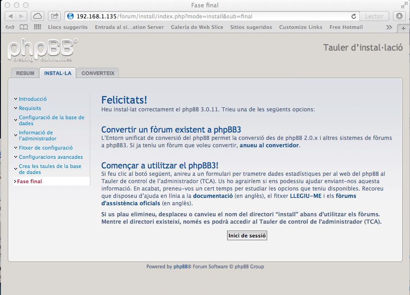Image resolution: width=410 pixels, height=295 pixels.
Task: Go forward with the browser forward arrow
Action: (22, 16)
